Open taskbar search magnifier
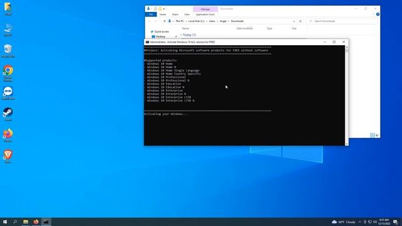Image resolution: width=402 pixels, height=226 pixels. coord(15,222)
